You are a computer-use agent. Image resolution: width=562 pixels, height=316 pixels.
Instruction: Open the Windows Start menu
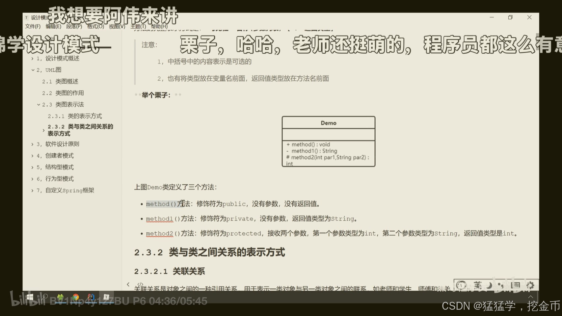30,297
